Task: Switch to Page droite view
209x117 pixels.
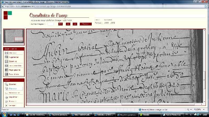Action: [6, 74]
